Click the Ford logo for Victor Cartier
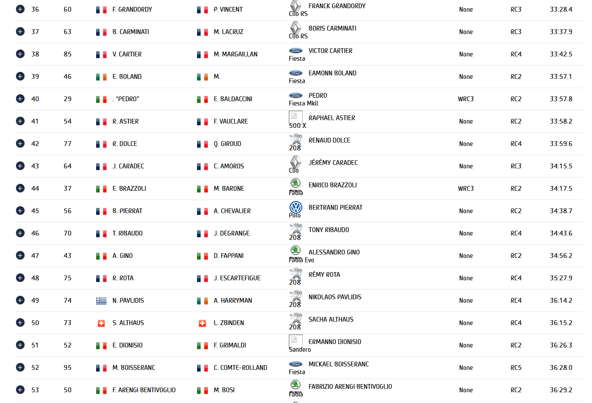The width and height of the screenshot is (592, 403). [x=296, y=51]
